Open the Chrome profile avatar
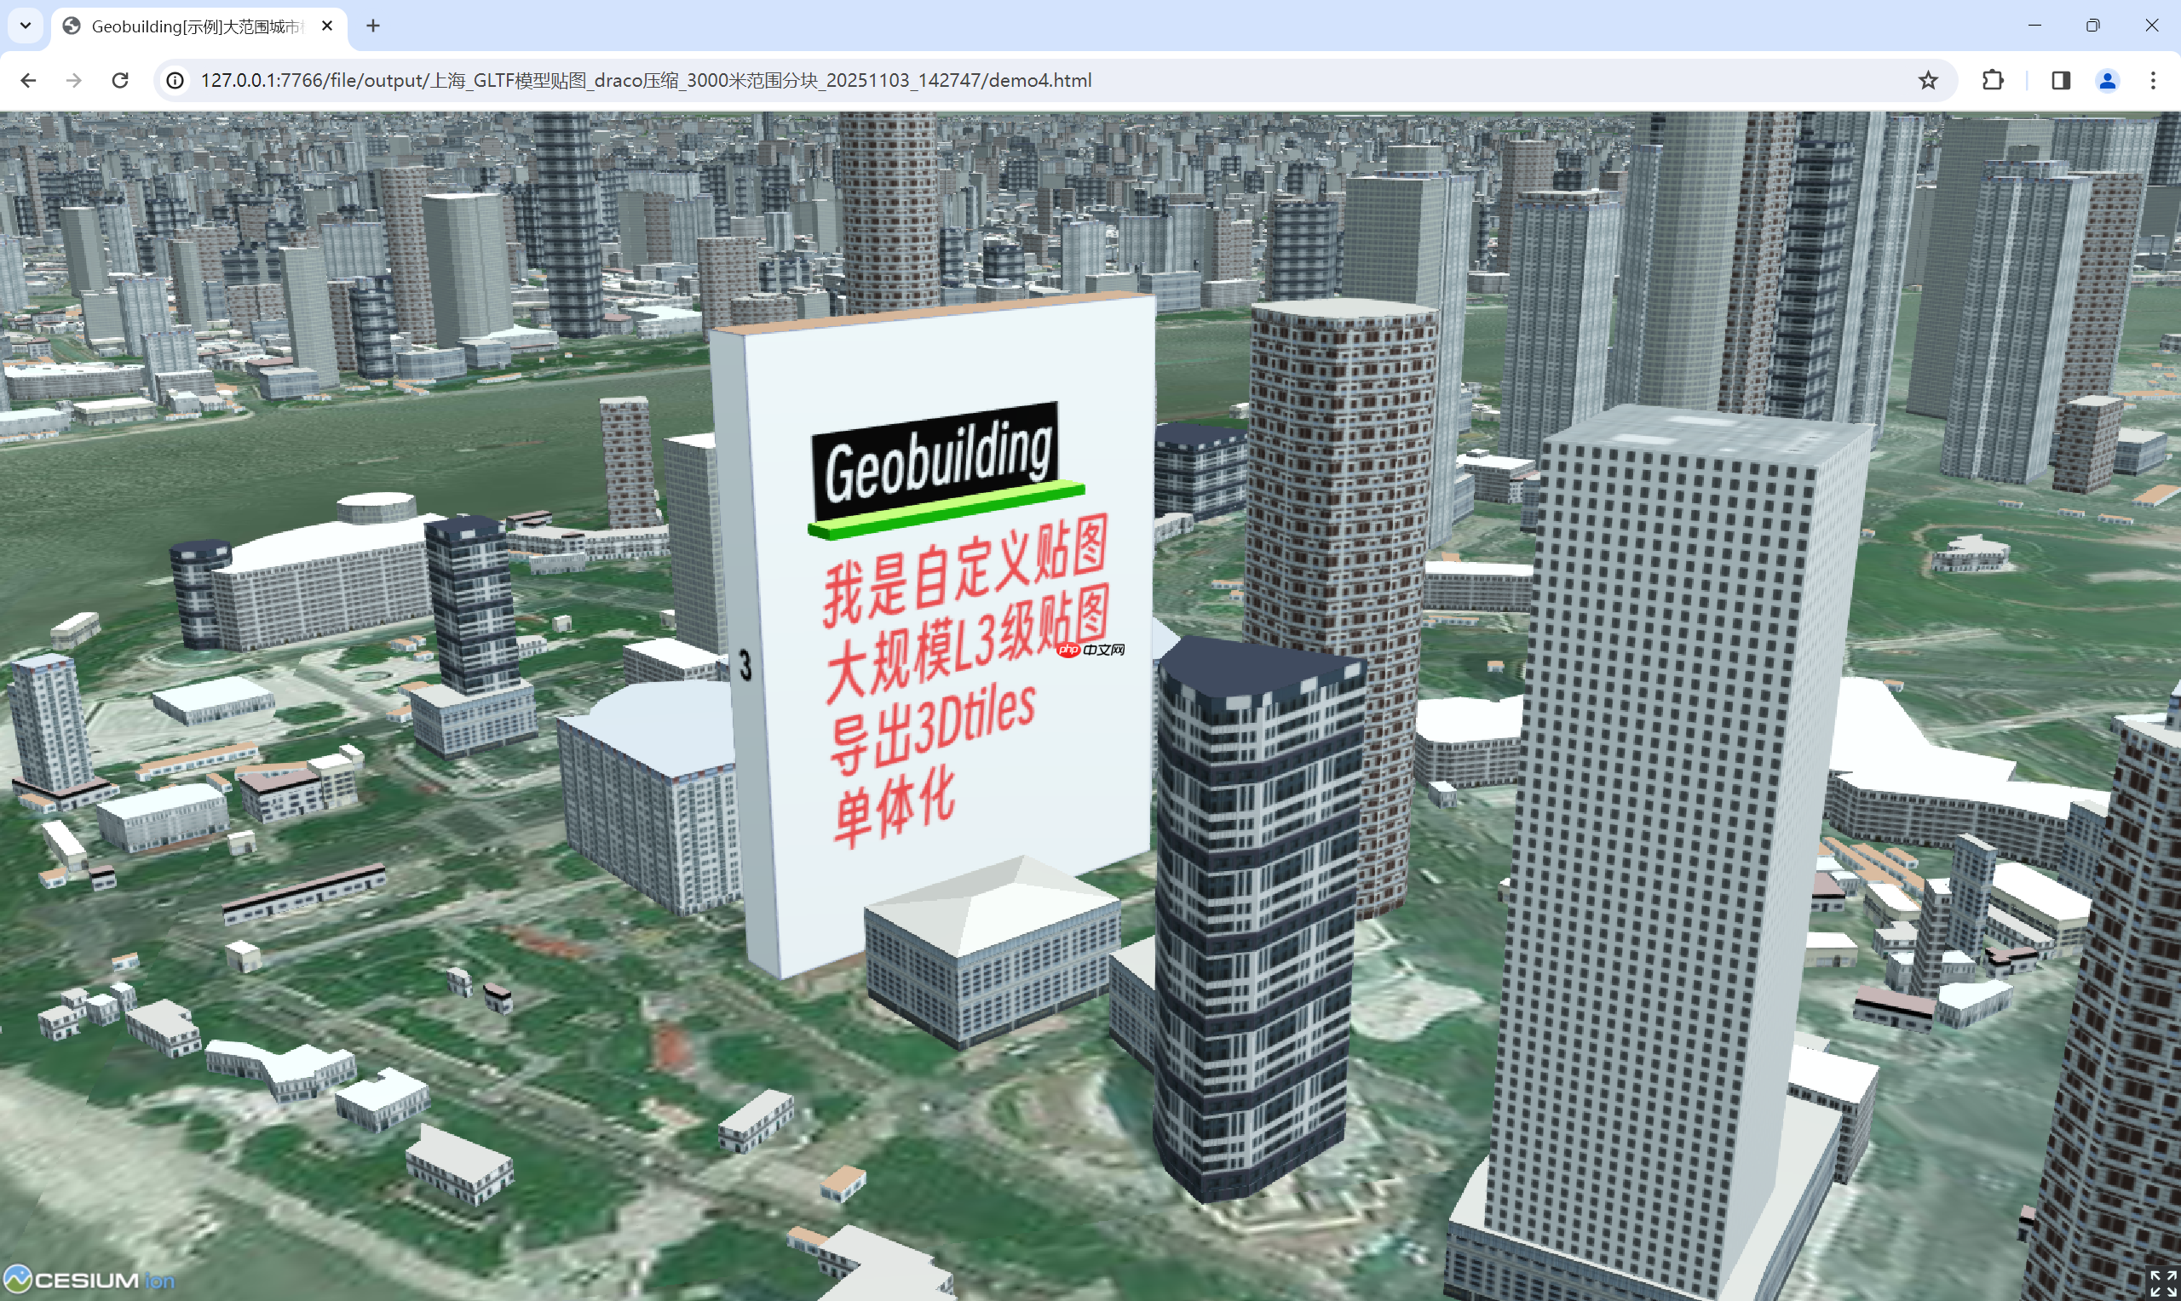 click(2108, 80)
